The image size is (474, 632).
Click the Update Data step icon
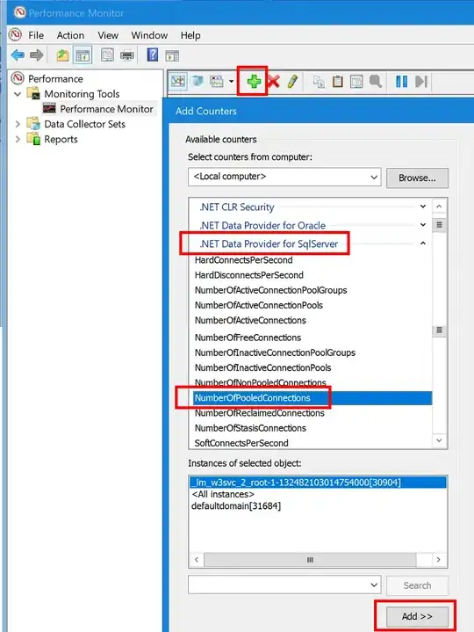click(x=421, y=82)
